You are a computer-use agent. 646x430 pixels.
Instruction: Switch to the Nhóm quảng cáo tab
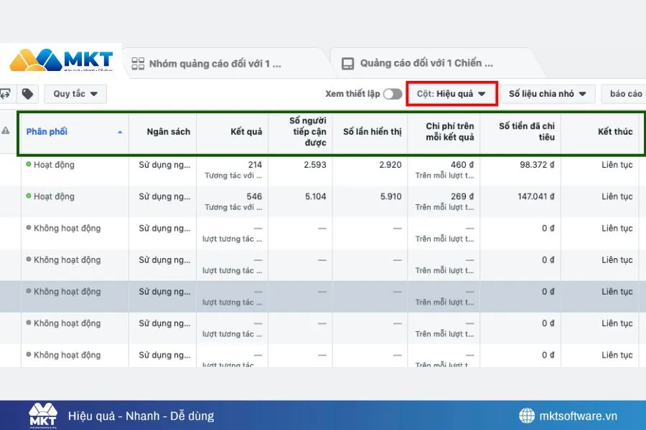tap(214, 64)
